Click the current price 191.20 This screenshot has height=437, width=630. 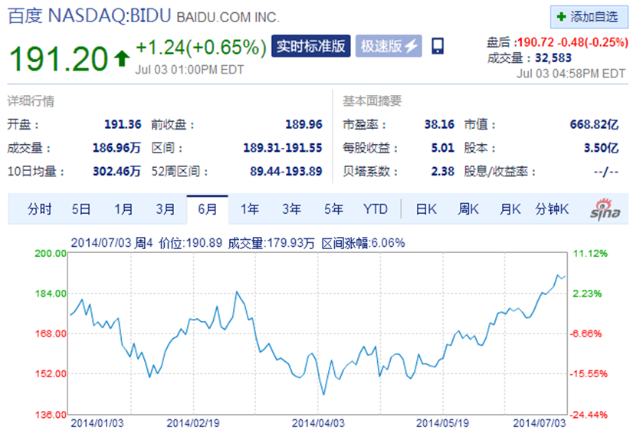(59, 59)
